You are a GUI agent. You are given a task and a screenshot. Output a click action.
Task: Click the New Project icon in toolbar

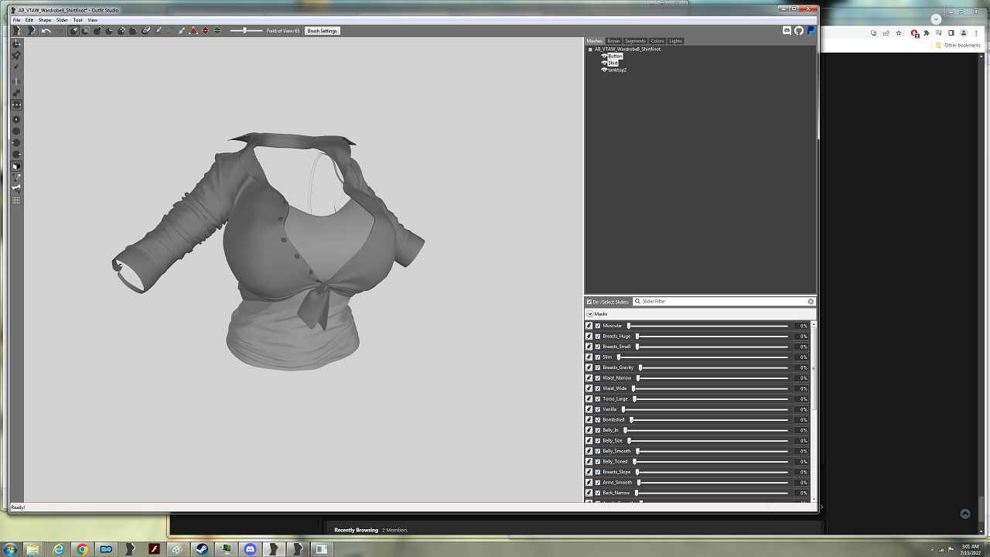(x=17, y=31)
